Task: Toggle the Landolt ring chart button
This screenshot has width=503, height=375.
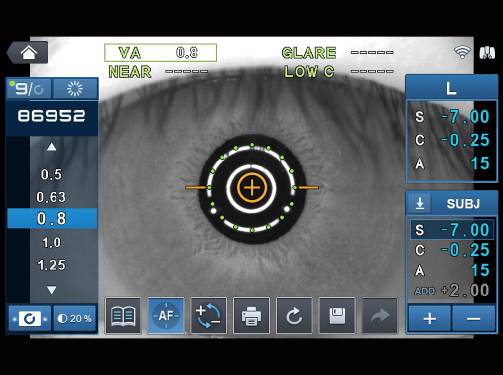Action: point(29,319)
